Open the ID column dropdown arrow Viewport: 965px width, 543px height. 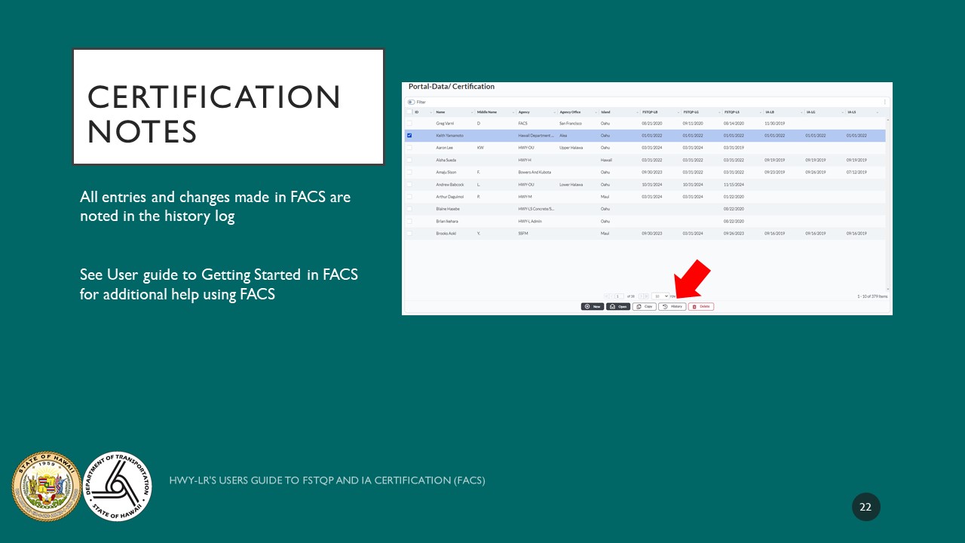click(430, 112)
